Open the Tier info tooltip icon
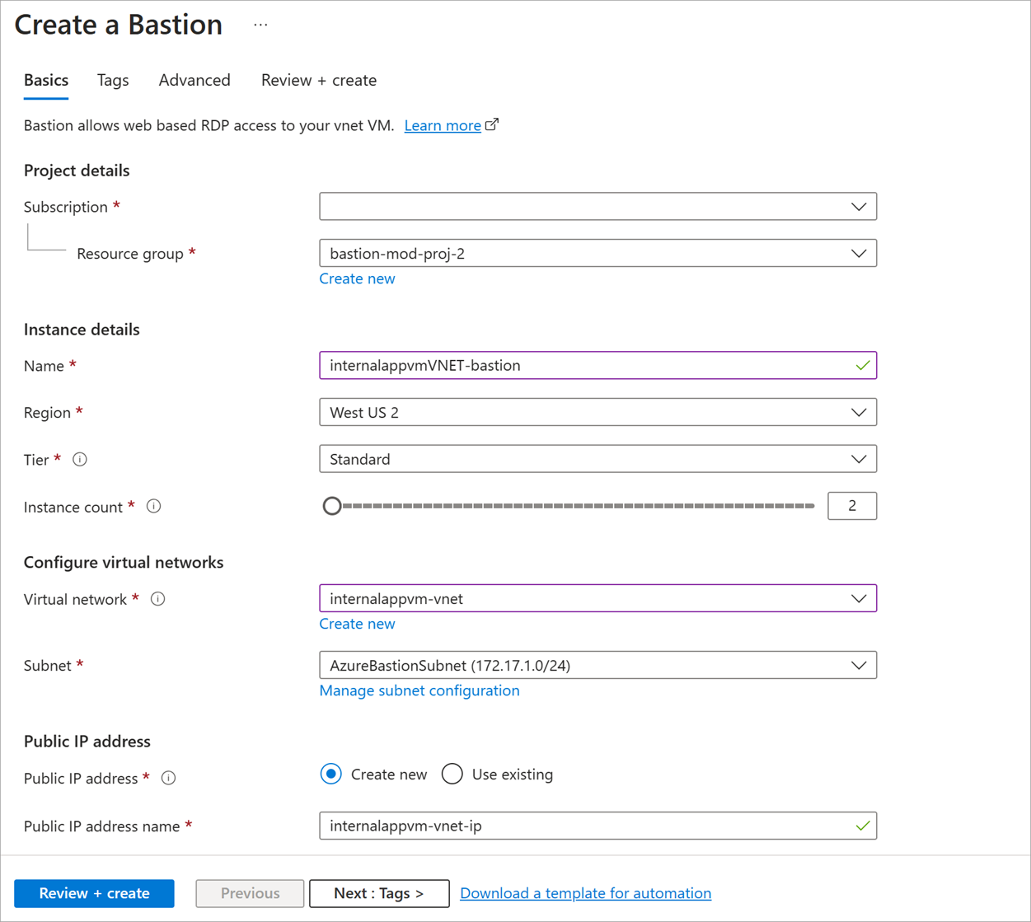 (79, 459)
